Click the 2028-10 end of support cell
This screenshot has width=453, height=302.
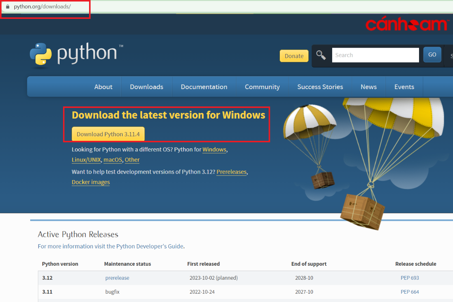coord(304,278)
